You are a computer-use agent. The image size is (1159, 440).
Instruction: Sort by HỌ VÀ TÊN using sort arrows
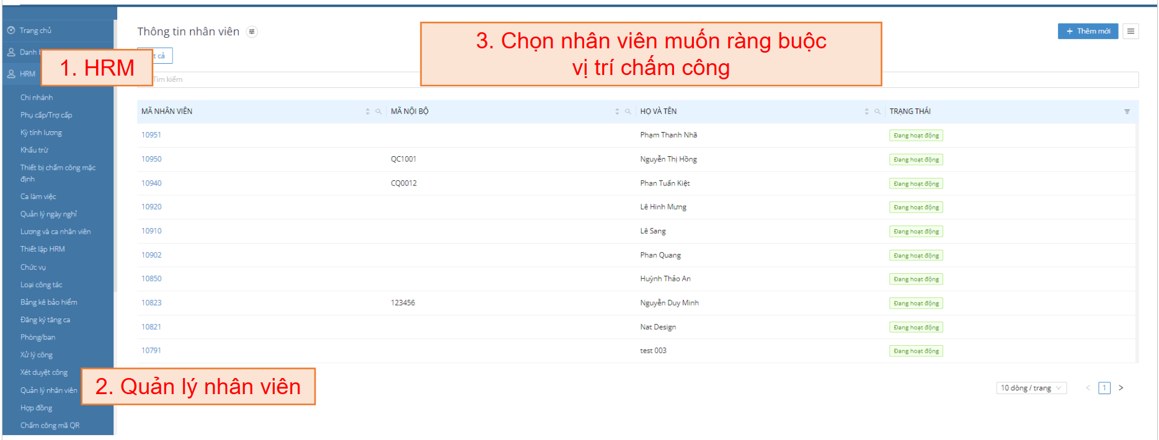coord(866,112)
